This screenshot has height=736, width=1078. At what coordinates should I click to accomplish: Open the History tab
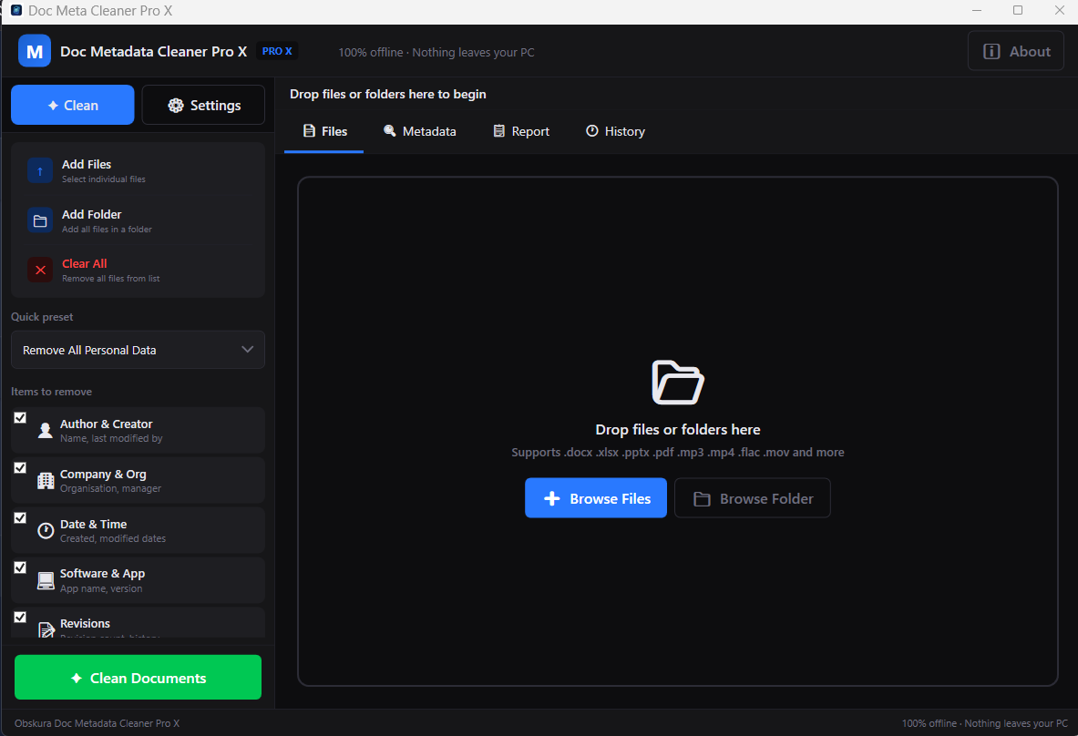[x=615, y=131]
